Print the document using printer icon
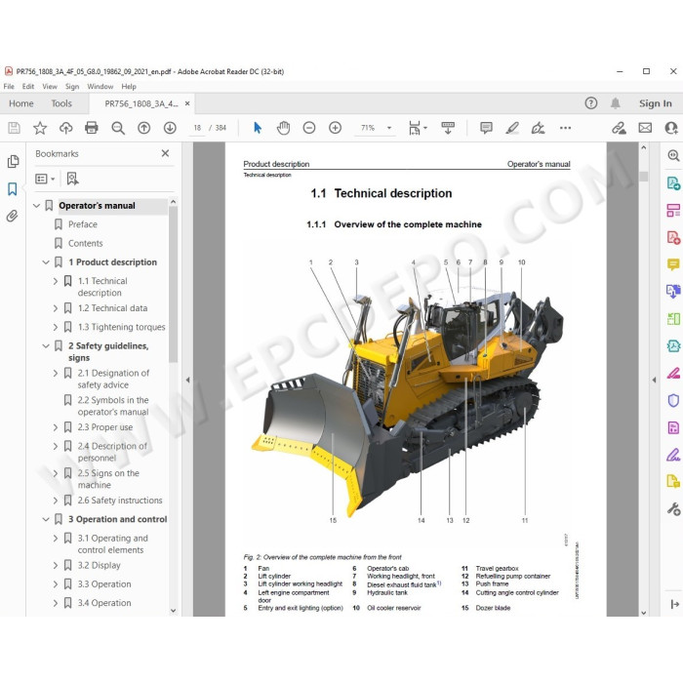Screen dimensions: 683x683 point(92,128)
